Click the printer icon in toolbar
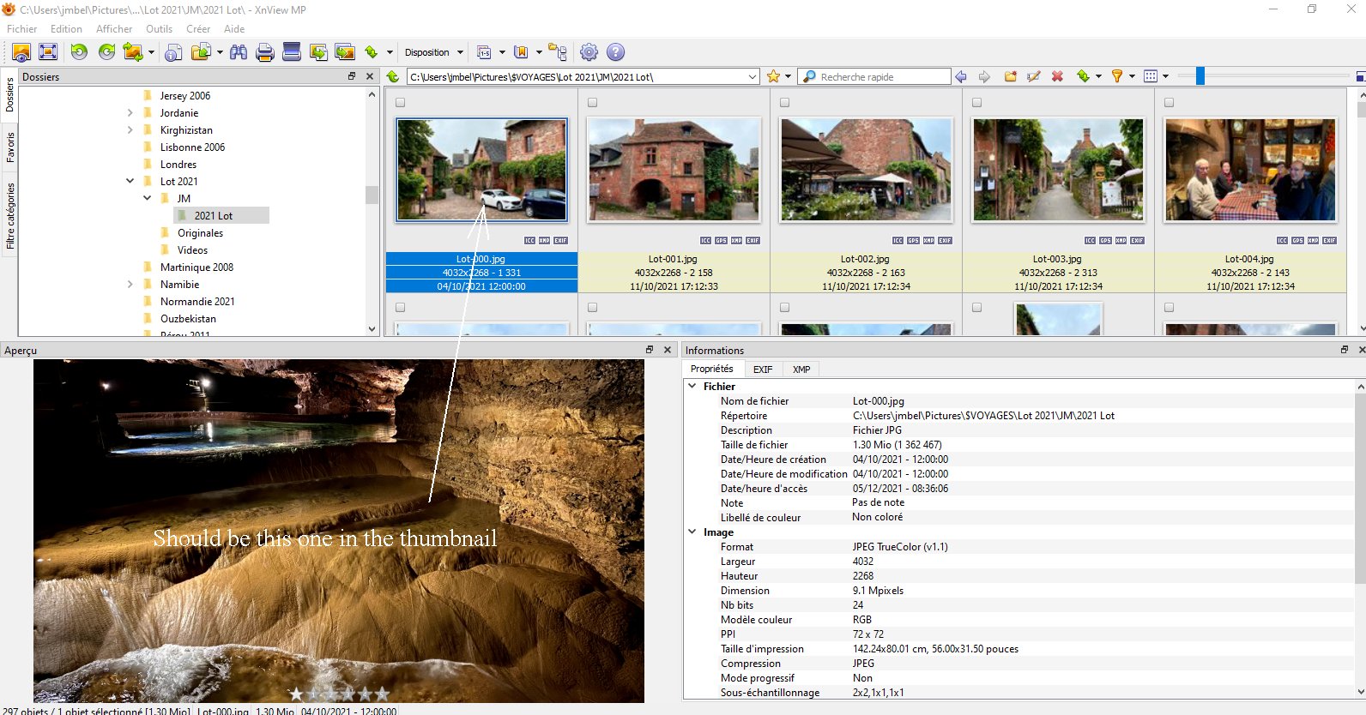This screenshot has width=1366, height=715. pos(265,52)
